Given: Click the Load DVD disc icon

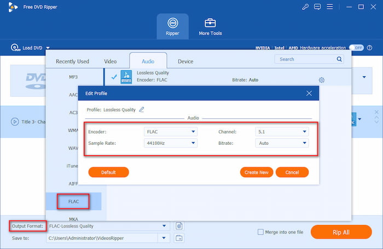Looking at the screenshot, I should coord(15,48).
